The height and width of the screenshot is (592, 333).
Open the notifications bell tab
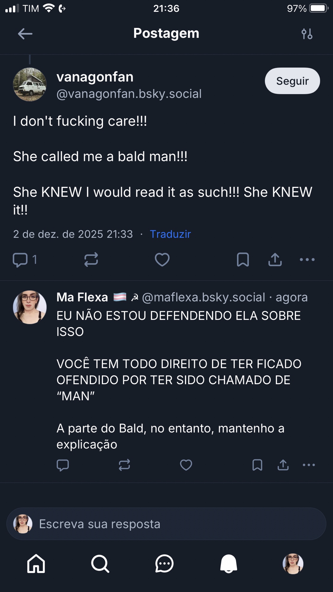(229, 564)
